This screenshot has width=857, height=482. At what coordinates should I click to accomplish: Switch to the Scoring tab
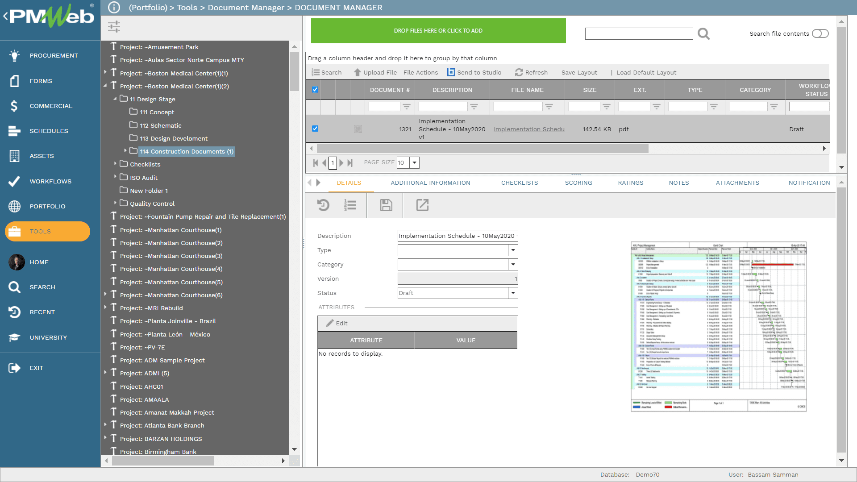coord(578,183)
